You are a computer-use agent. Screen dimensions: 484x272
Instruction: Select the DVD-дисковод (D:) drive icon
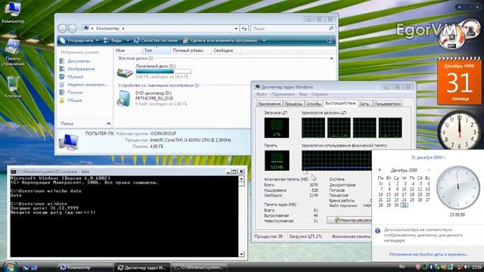[x=124, y=98]
